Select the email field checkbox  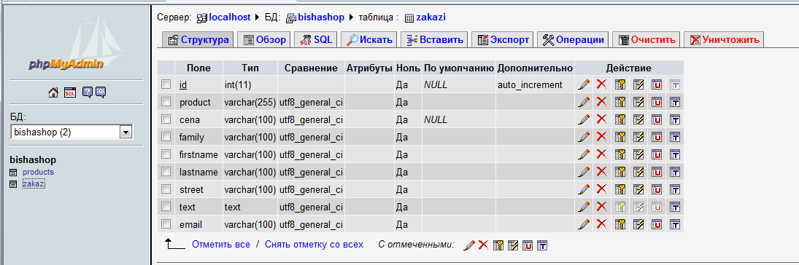coord(166,224)
